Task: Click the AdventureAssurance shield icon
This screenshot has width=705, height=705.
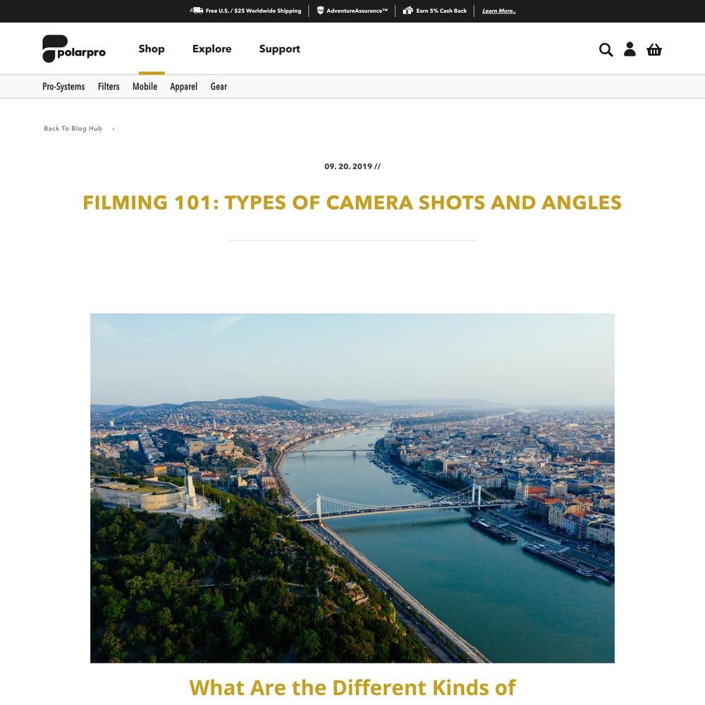Action: point(320,11)
